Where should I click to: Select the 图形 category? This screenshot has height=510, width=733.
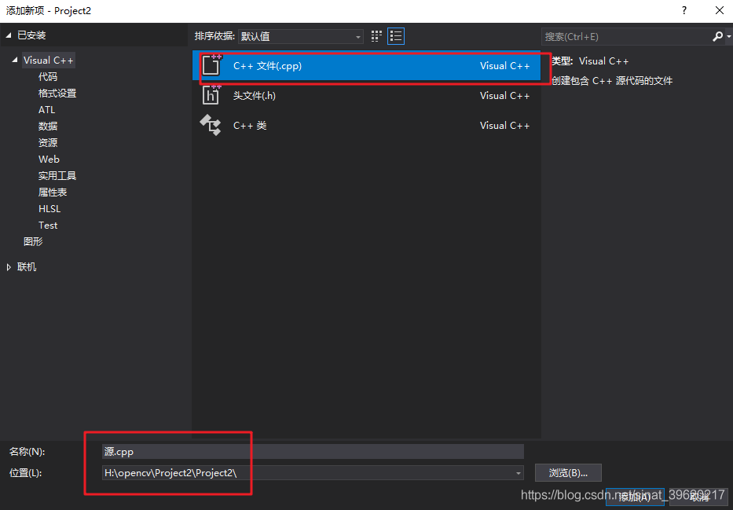(32, 241)
